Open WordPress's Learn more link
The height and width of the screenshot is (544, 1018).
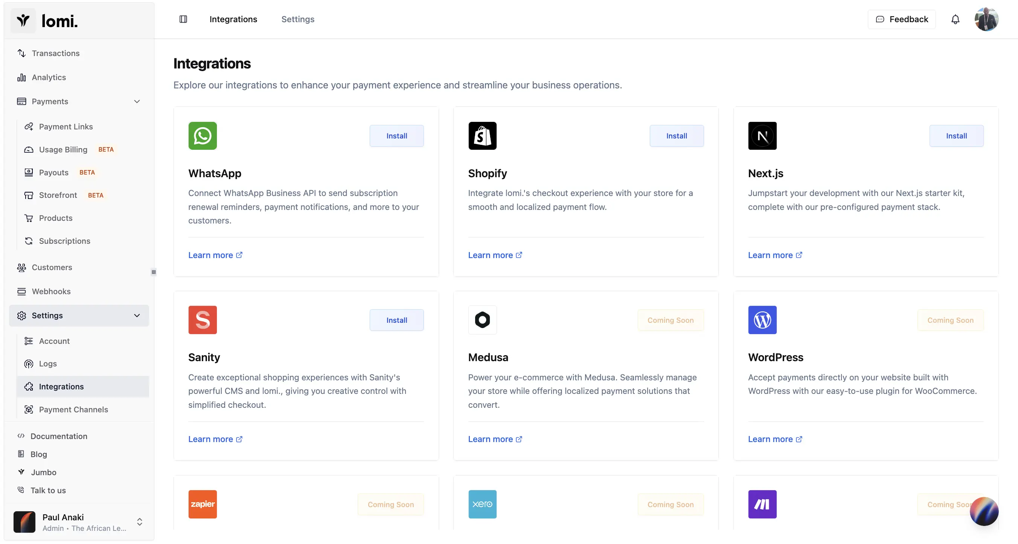point(775,439)
